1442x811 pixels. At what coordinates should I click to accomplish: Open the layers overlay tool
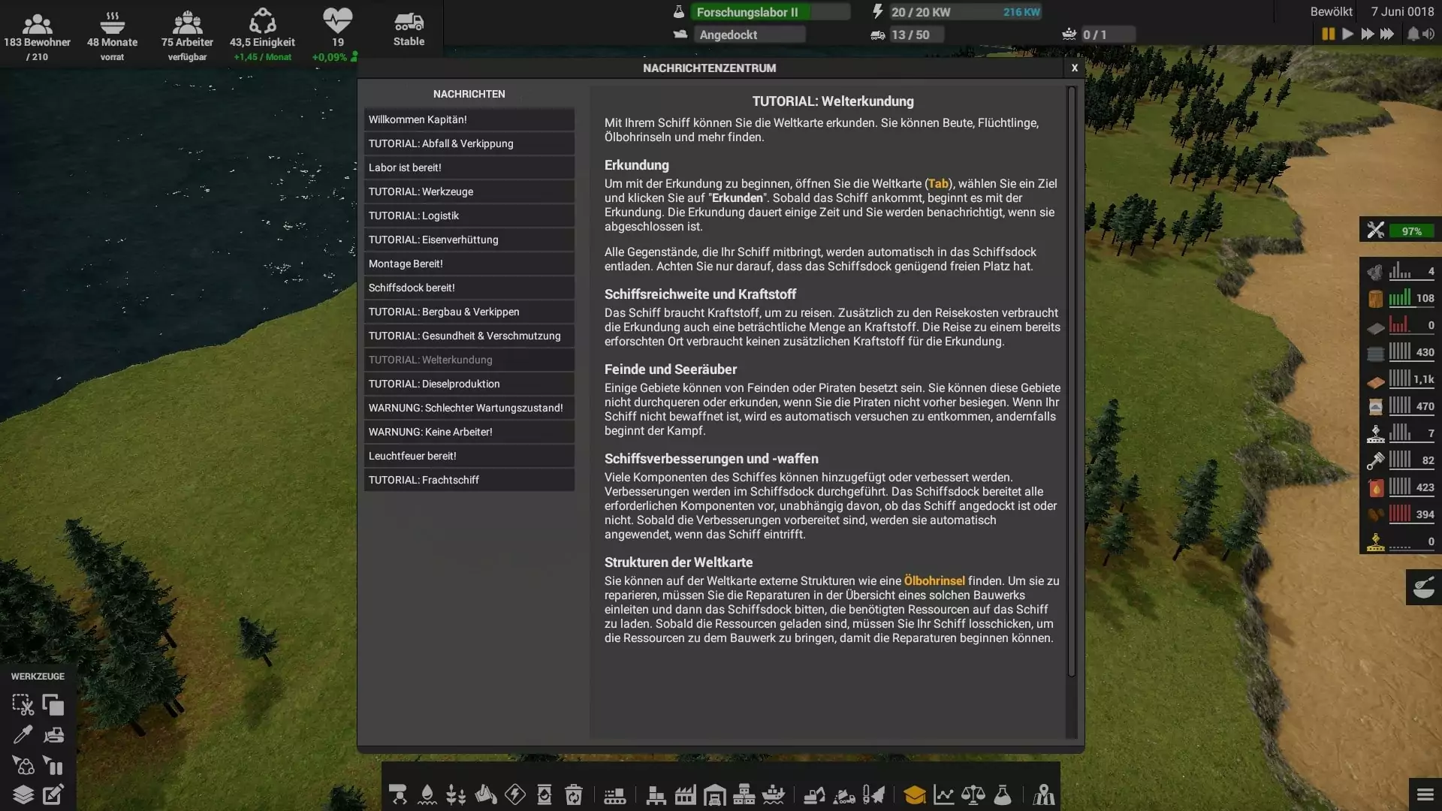click(23, 794)
